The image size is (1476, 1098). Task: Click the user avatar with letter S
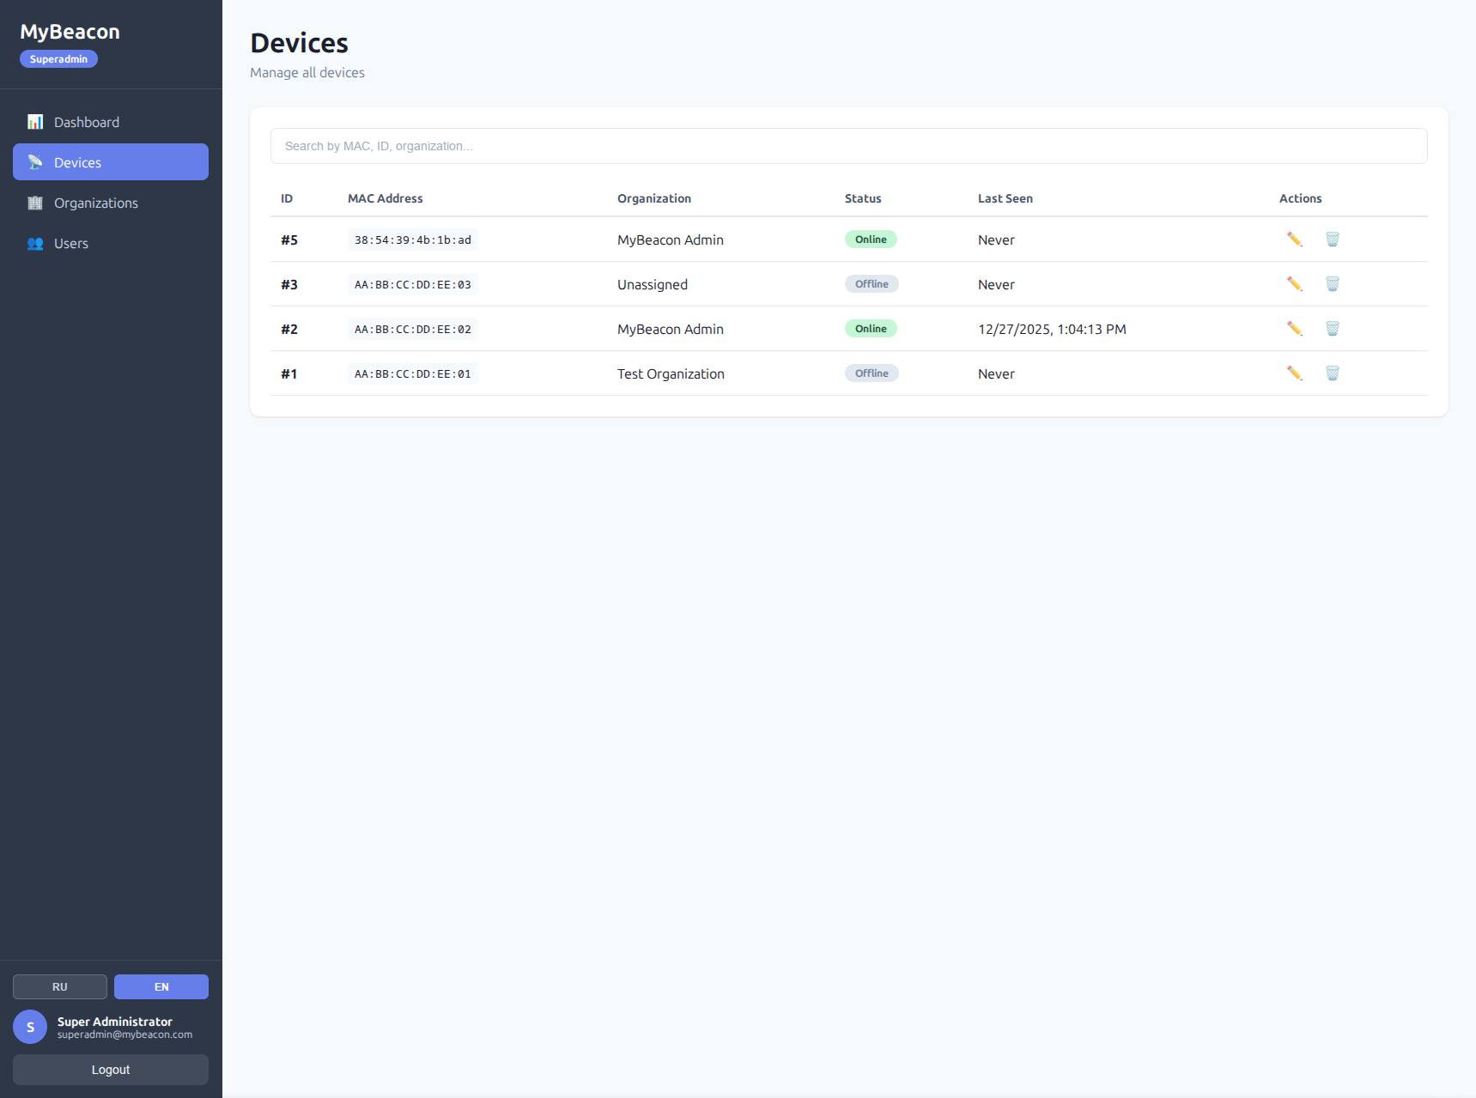tap(30, 1027)
